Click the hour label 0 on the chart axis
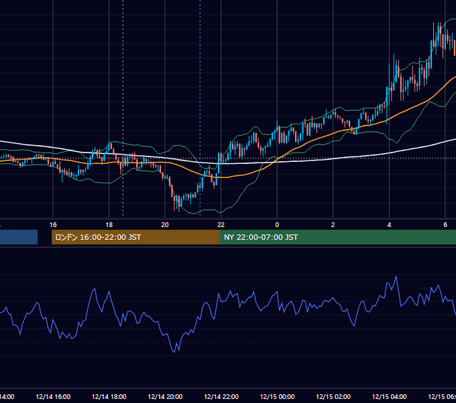Screen dimensions: 456x403 277,225
